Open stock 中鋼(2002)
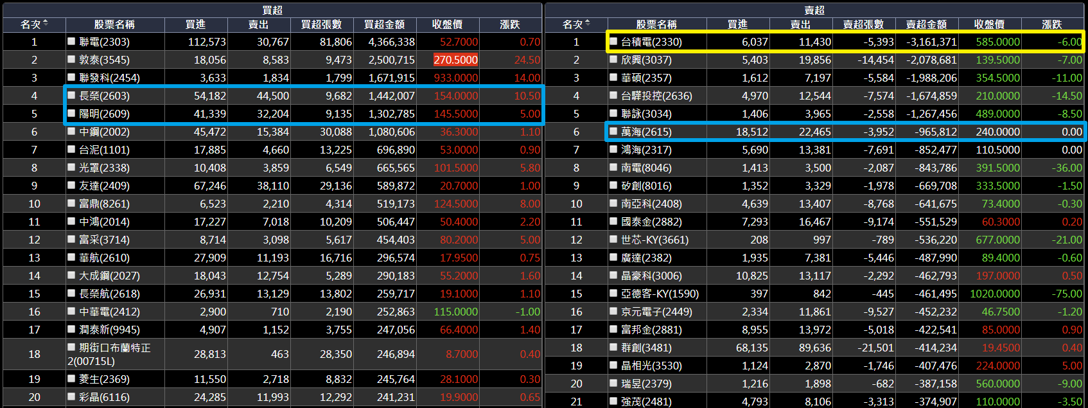This screenshot has height=408, width=1088. 104,132
